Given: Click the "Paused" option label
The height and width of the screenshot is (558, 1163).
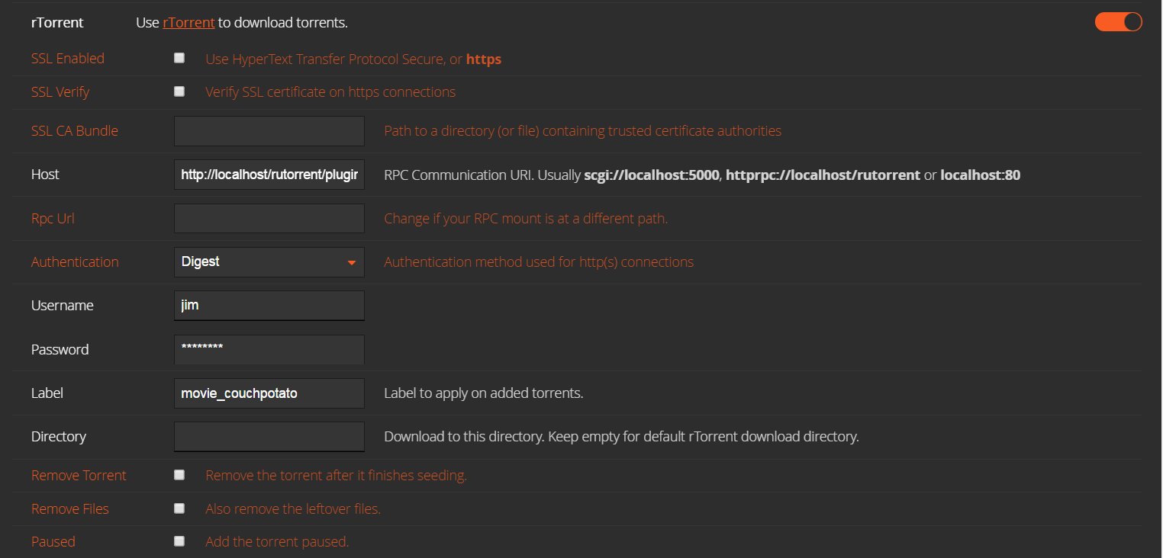Looking at the screenshot, I should [x=53, y=542].
